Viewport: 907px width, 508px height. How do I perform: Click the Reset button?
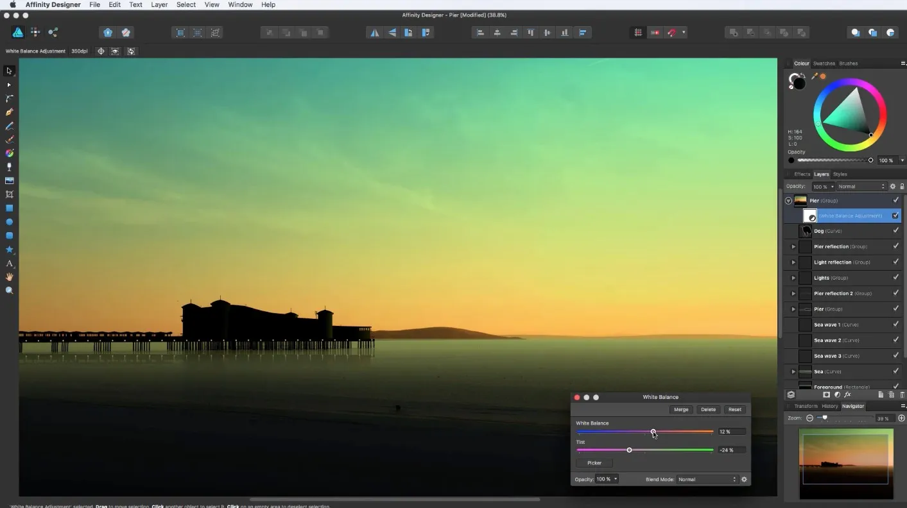[735, 409]
